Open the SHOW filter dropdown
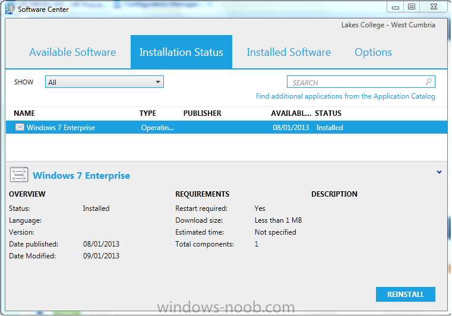Screen dimensions: 452x316 coord(105,82)
